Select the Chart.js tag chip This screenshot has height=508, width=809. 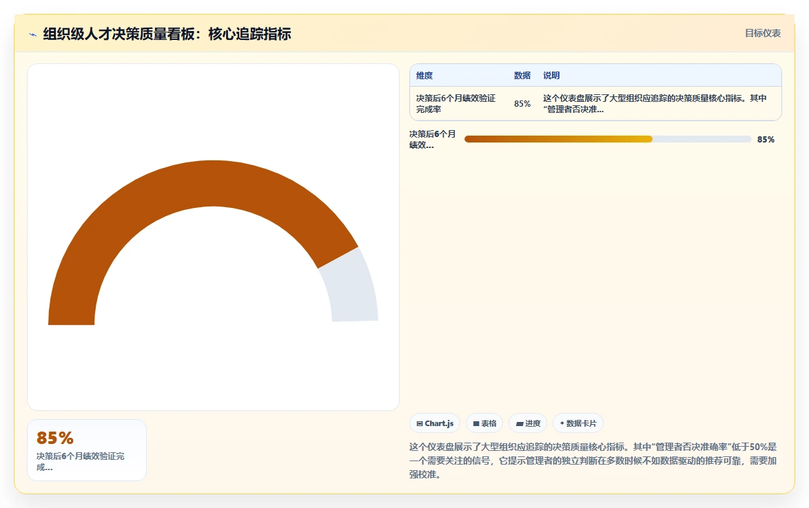(x=435, y=423)
